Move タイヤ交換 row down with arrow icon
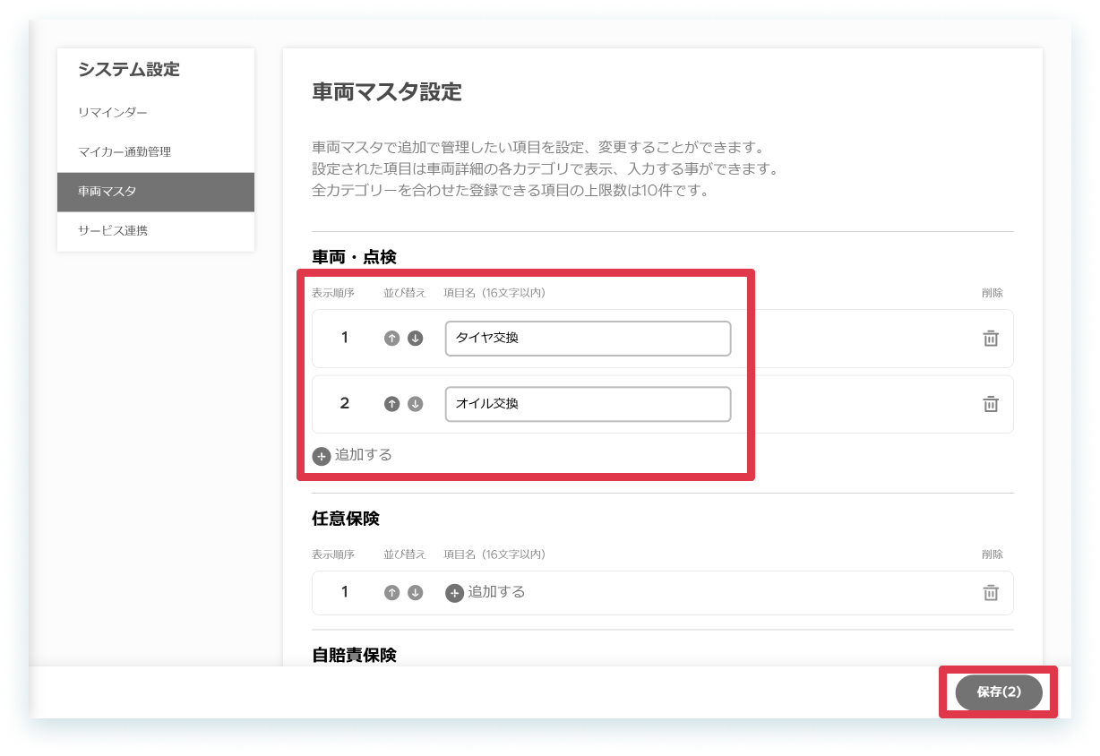The image size is (1100, 756). pyautogui.click(x=415, y=339)
